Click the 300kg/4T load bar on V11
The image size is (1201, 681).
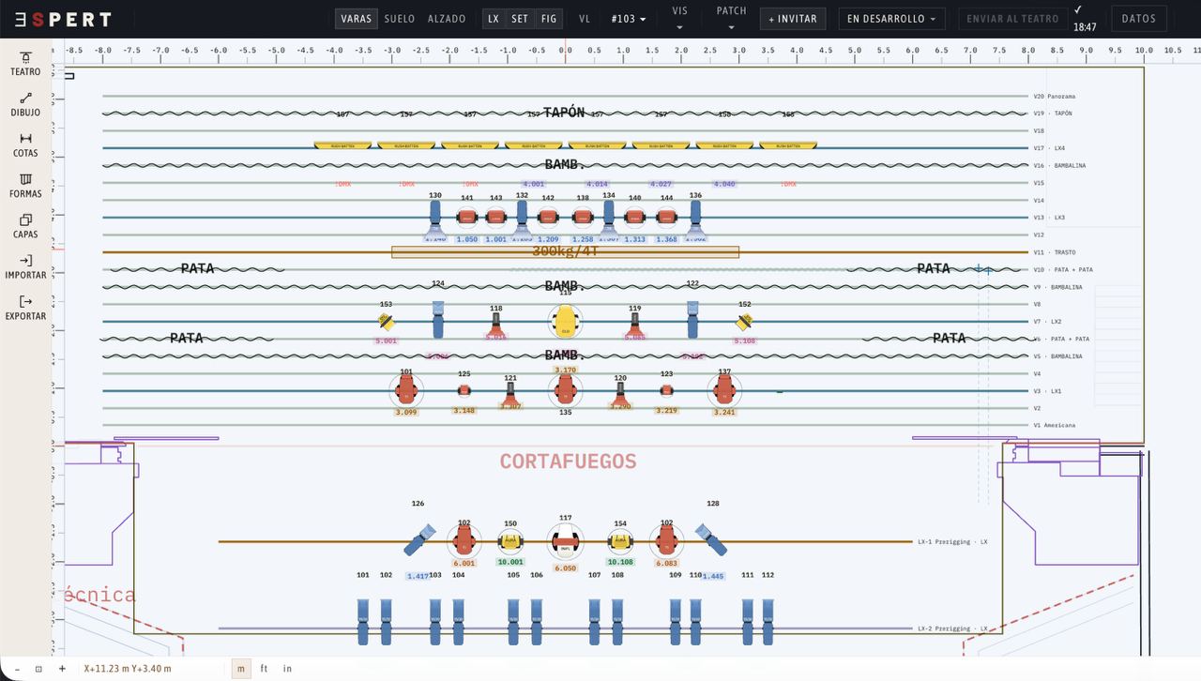pos(565,252)
